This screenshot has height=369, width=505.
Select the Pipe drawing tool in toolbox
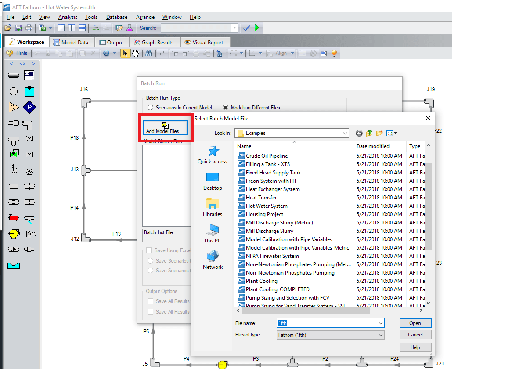[13, 76]
